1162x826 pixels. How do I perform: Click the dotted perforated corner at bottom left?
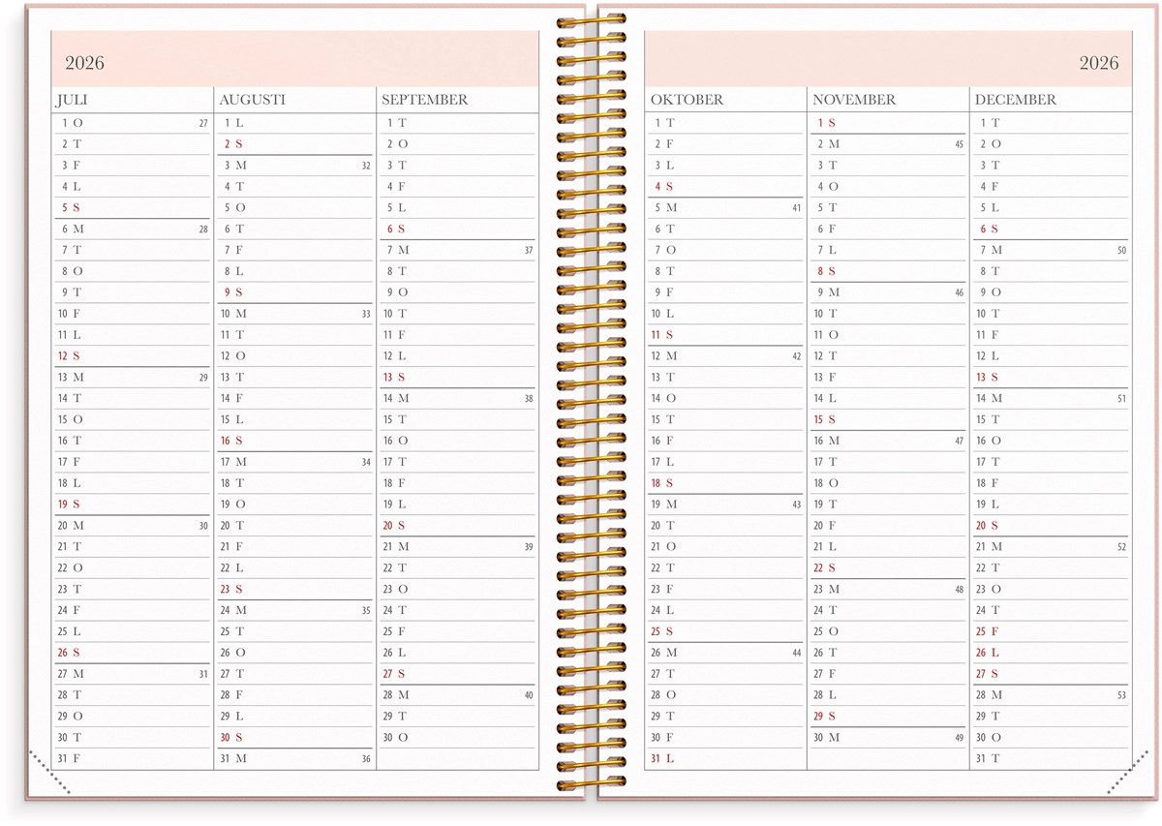[x=48, y=772]
